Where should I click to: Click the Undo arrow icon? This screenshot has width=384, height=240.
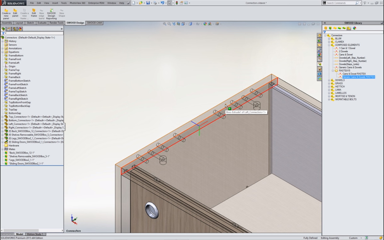coord(162,3)
